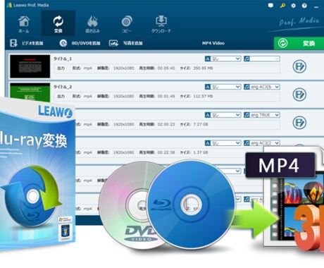Screen dimensions: 324x268
Task: Edit the 02:00:23 title via edit icon
Action: pyautogui.click(x=299, y=123)
